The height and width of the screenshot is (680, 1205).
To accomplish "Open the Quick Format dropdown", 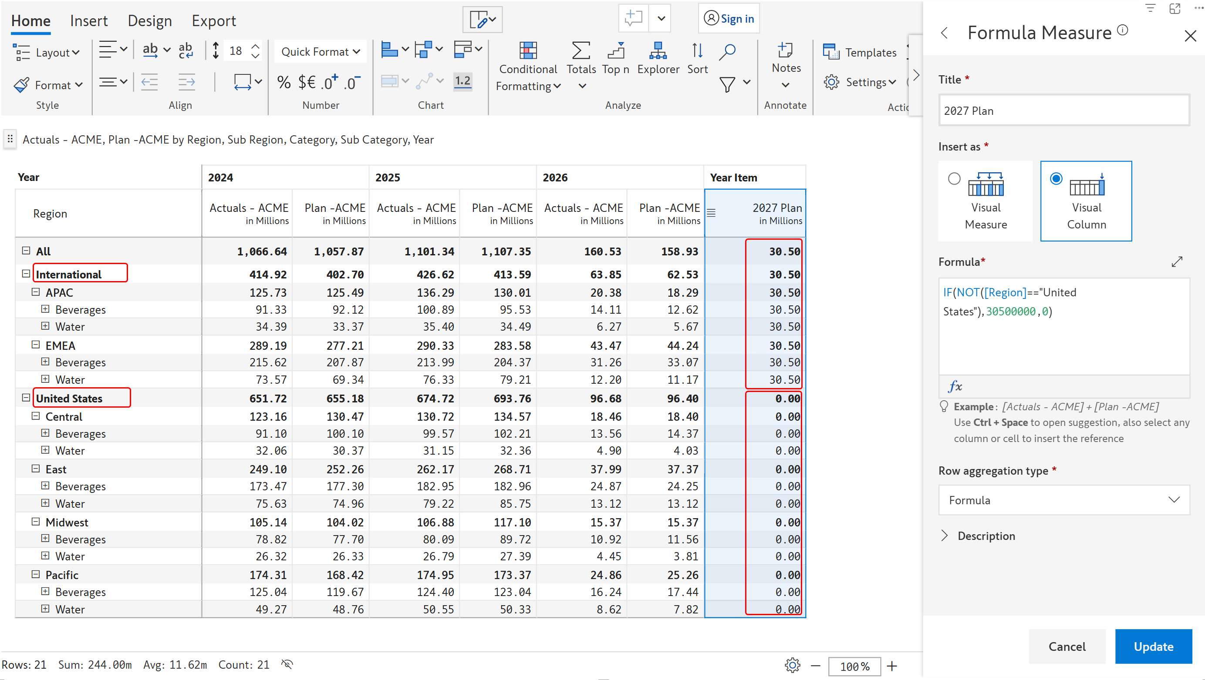I will [x=321, y=51].
